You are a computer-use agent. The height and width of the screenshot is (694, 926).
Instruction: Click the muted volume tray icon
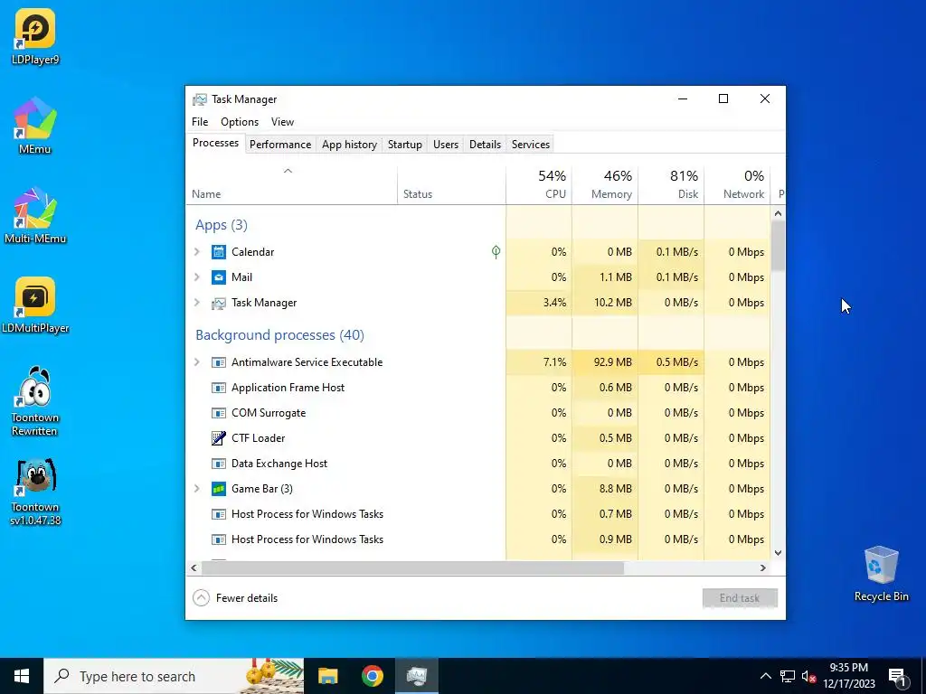(x=808, y=676)
